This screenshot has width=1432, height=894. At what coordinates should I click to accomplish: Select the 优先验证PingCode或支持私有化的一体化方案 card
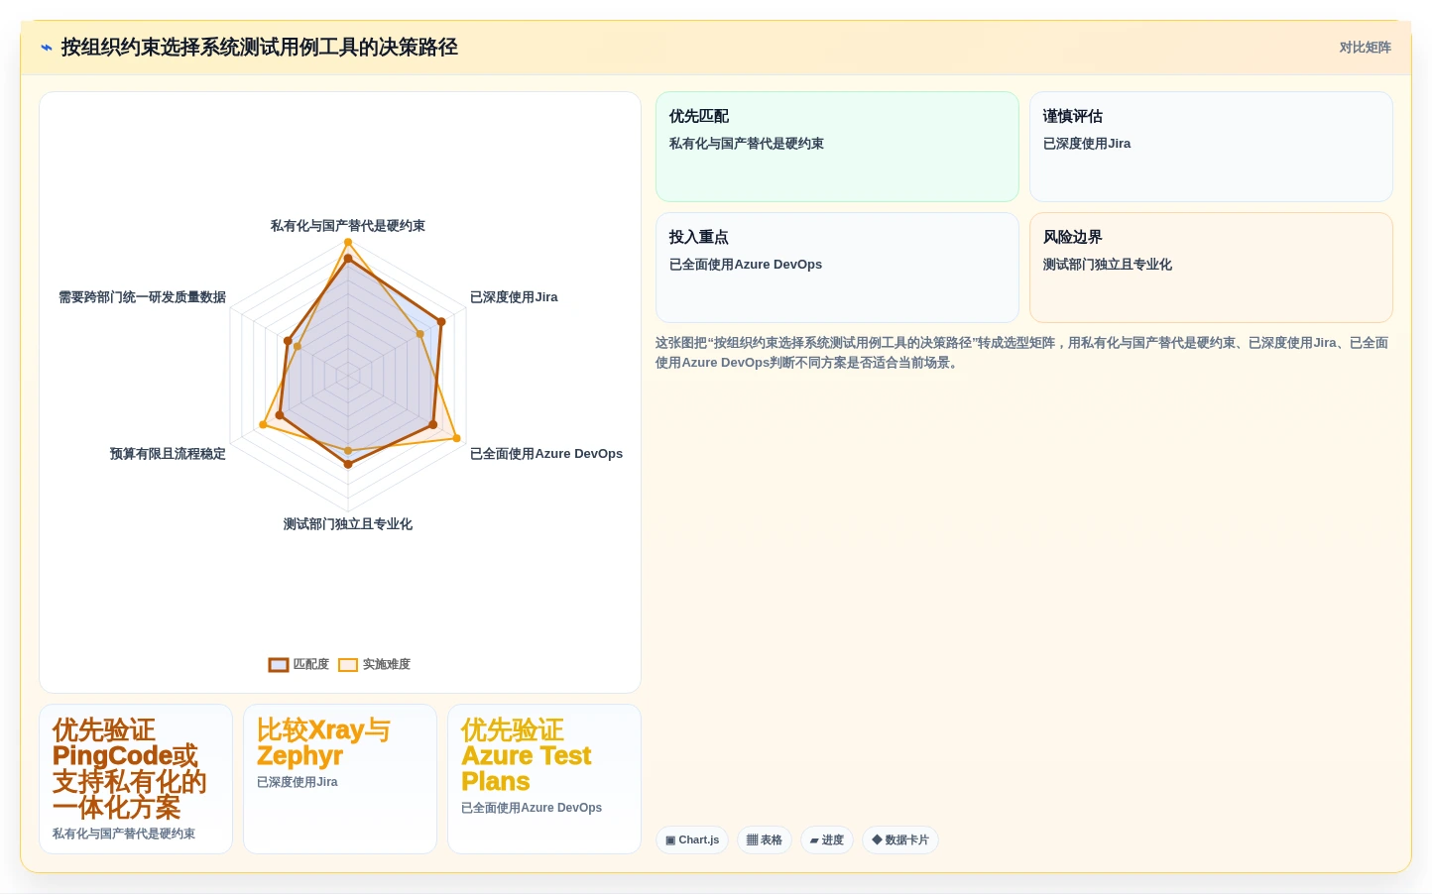[136, 779]
